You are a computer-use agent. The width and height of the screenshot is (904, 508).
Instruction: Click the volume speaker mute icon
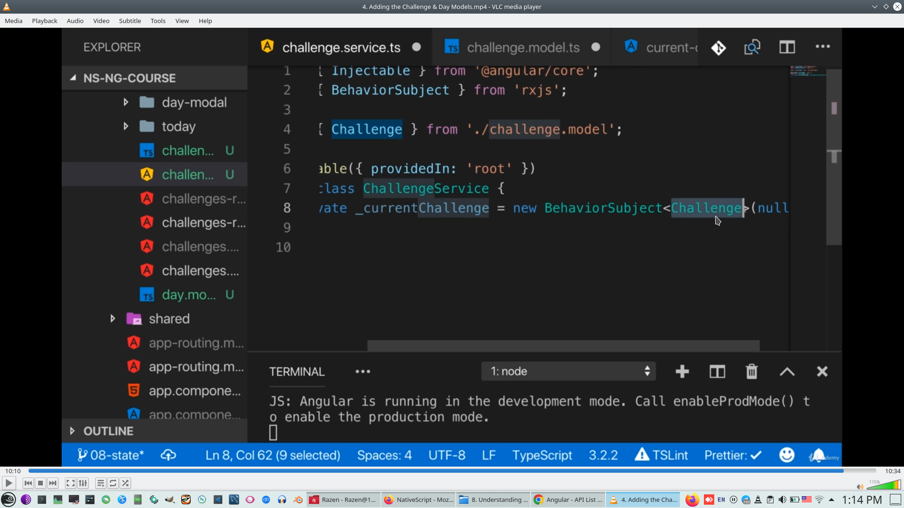(x=860, y=486)
